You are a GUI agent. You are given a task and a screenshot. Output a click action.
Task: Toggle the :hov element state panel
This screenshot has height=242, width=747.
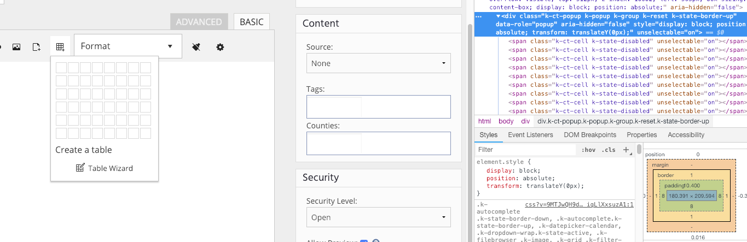(x=588, y=150)
